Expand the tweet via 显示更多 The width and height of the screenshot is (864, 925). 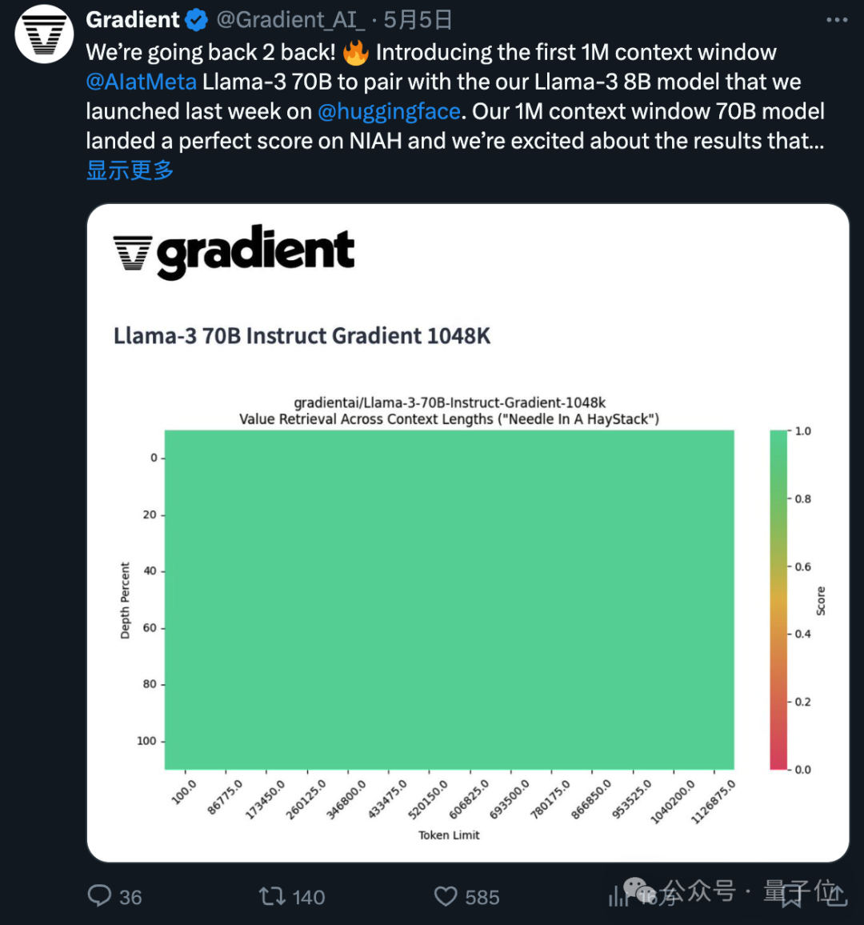click(129, 170)
